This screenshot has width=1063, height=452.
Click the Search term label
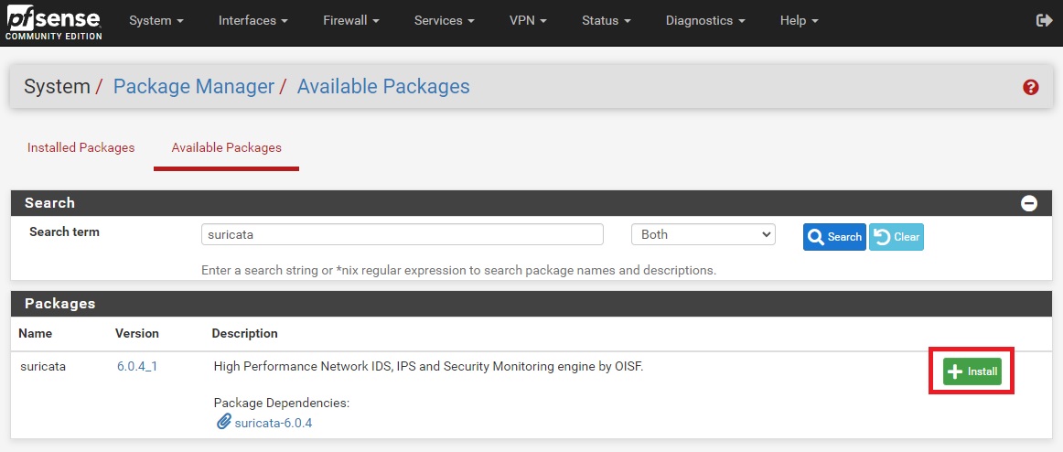(64, 231)
